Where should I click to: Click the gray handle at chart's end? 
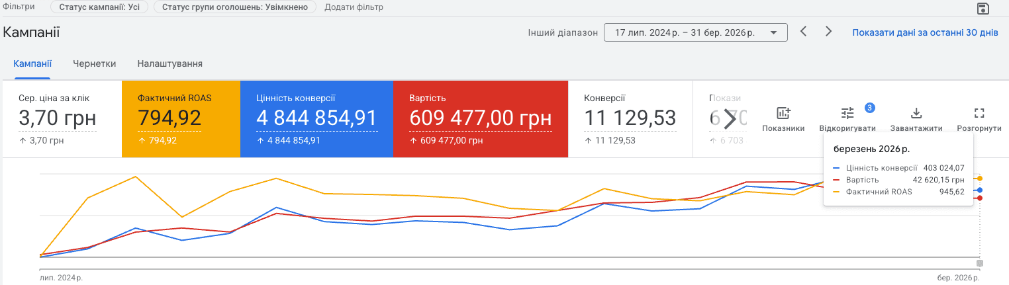click(x=980, y=263)
